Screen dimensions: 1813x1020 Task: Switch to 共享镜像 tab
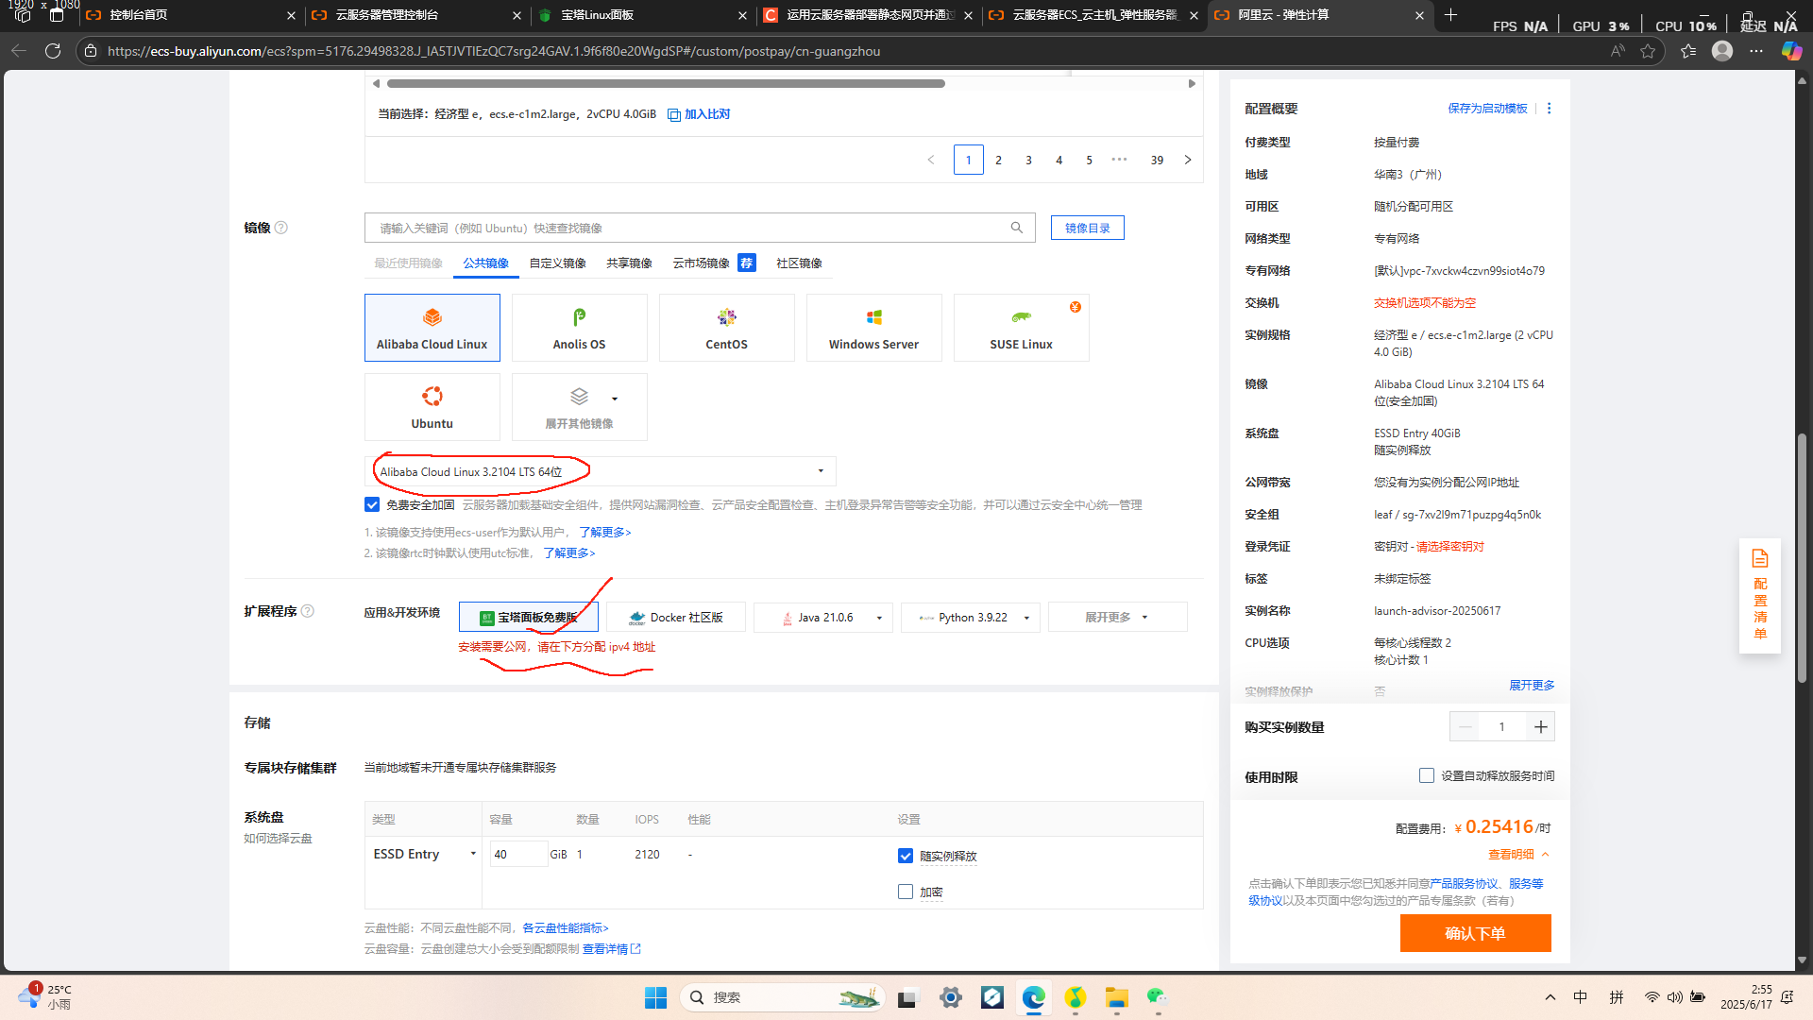tap(630, 263)
